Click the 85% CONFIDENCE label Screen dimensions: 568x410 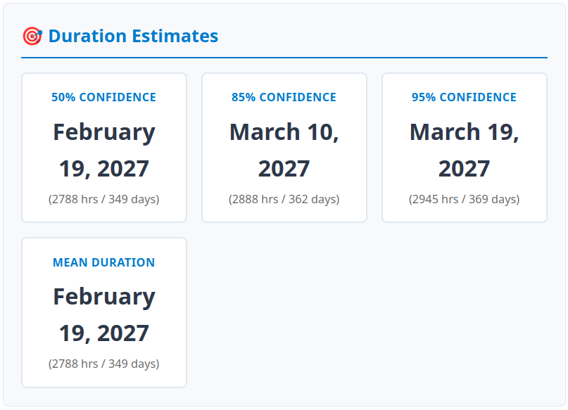point(284,97)
